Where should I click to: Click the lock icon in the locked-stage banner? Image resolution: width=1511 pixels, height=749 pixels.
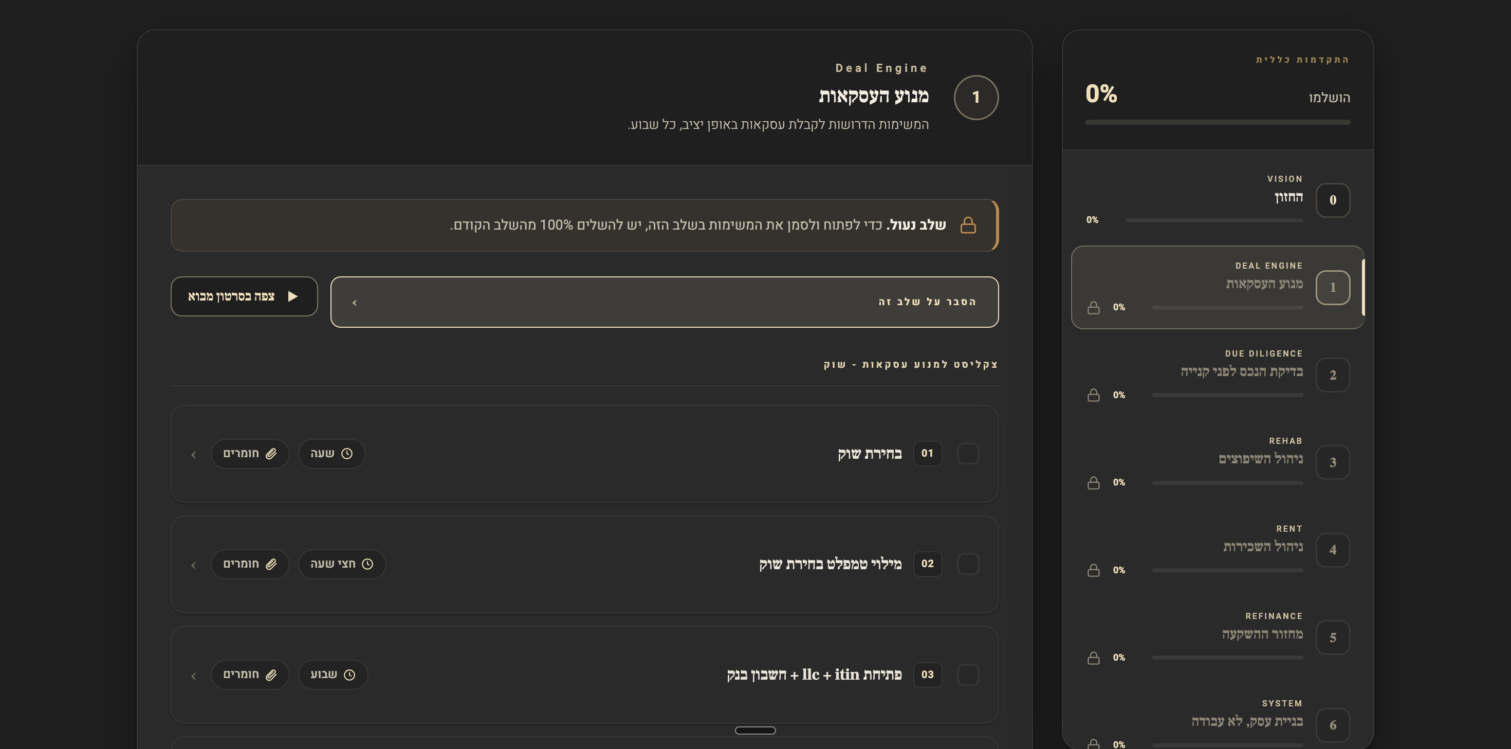pyautogui.click(x=968, y=225)
